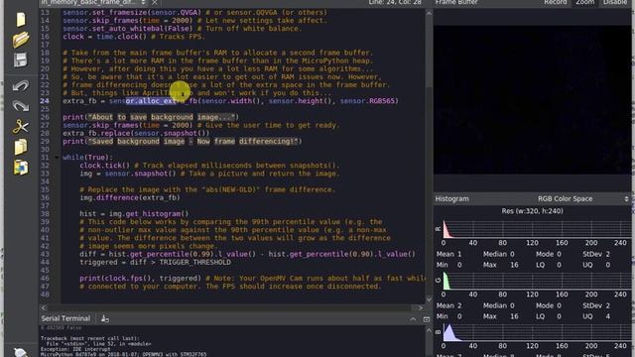Image resolution: width=635 pixels, height=357 pixels.
Task: Click the editor vertical scrollbar up arrow
Action: (x=429, y=13)
